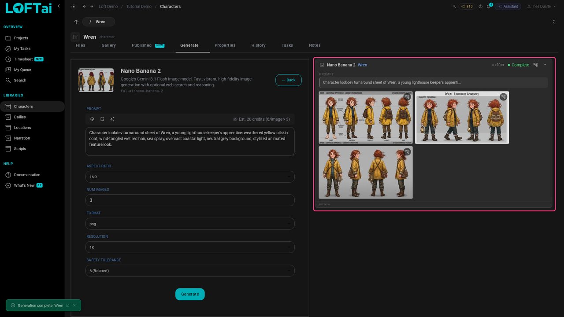Open the Format dropdown showing png

pos(190,224)
